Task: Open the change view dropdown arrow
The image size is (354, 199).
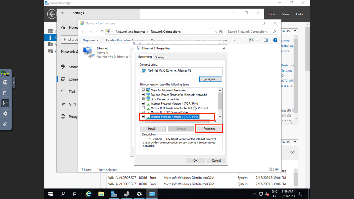Action: (257, 40)
